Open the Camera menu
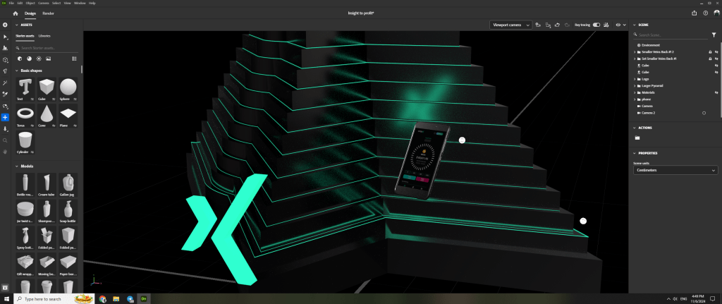This screenshot has width=722, height=304. click(44, 3)
